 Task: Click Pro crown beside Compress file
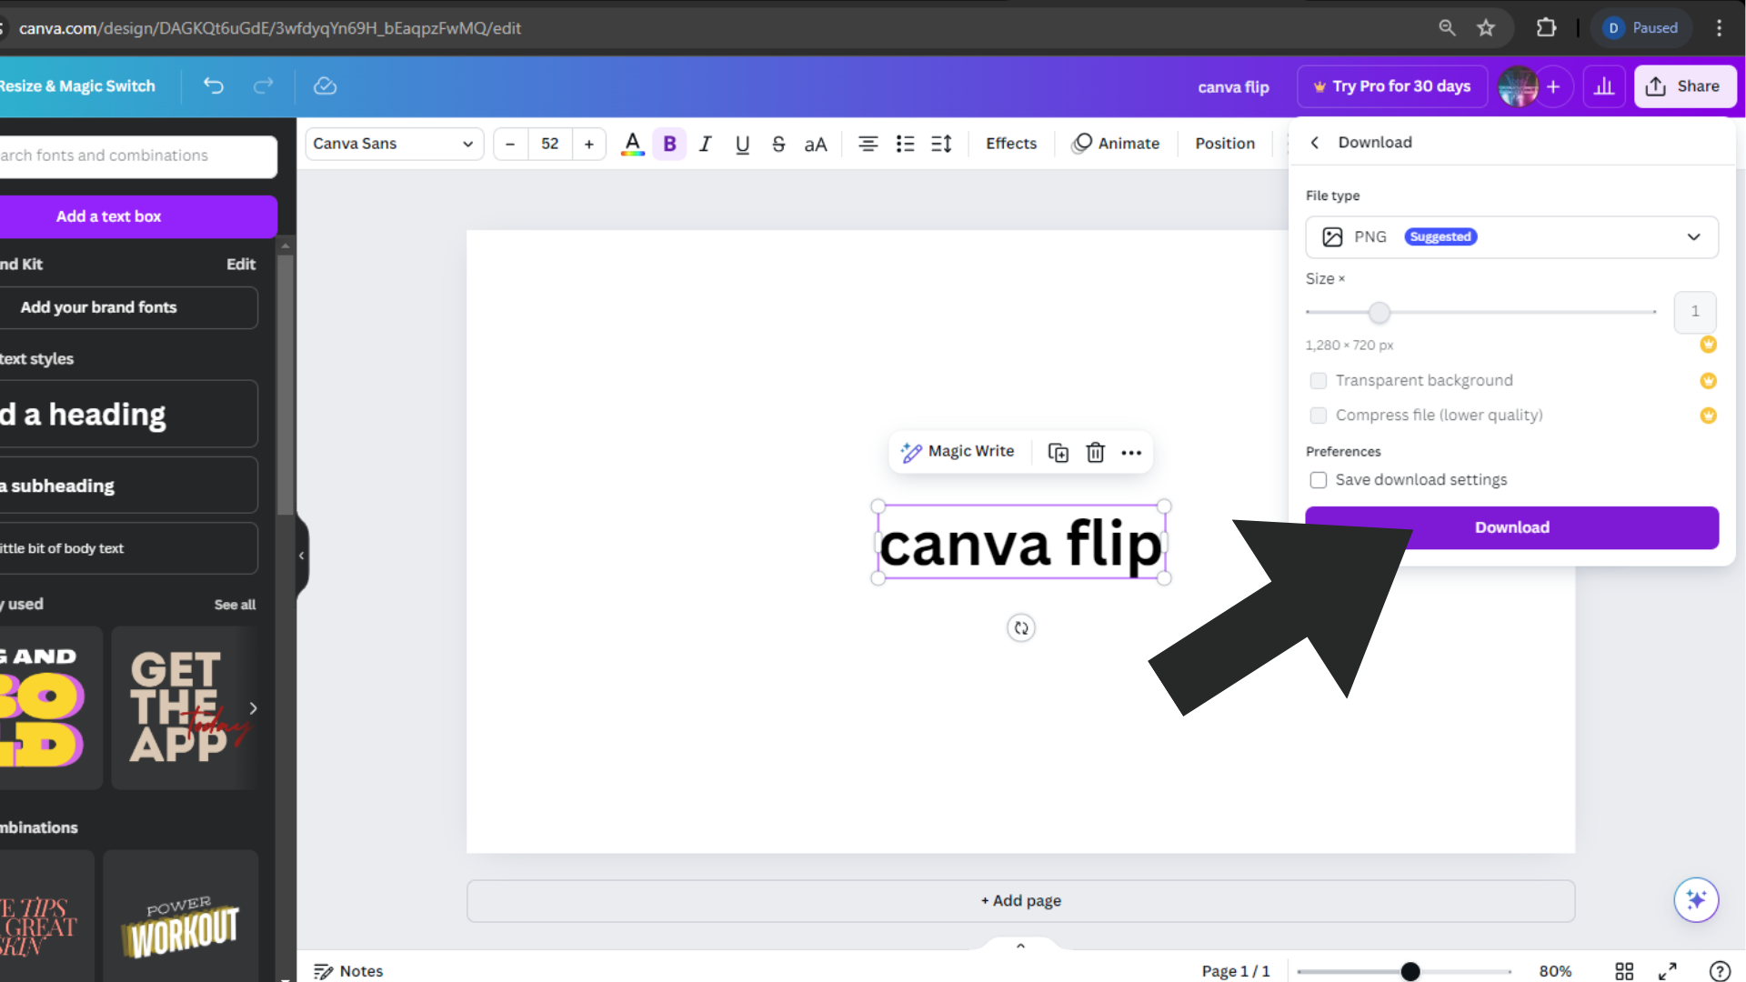coord(1708,416)
